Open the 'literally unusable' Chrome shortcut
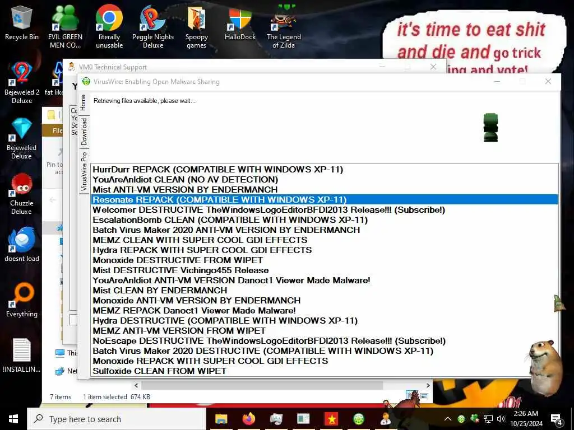This screenshot has height=430, width=574. [109, 26]
